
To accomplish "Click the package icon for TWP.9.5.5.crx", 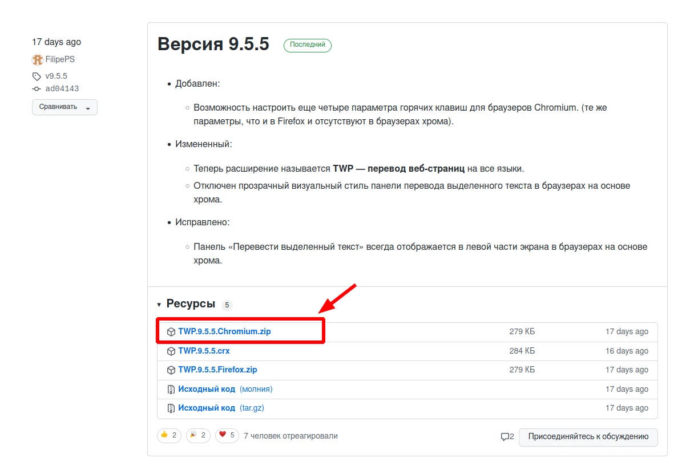I will [171, 351].
